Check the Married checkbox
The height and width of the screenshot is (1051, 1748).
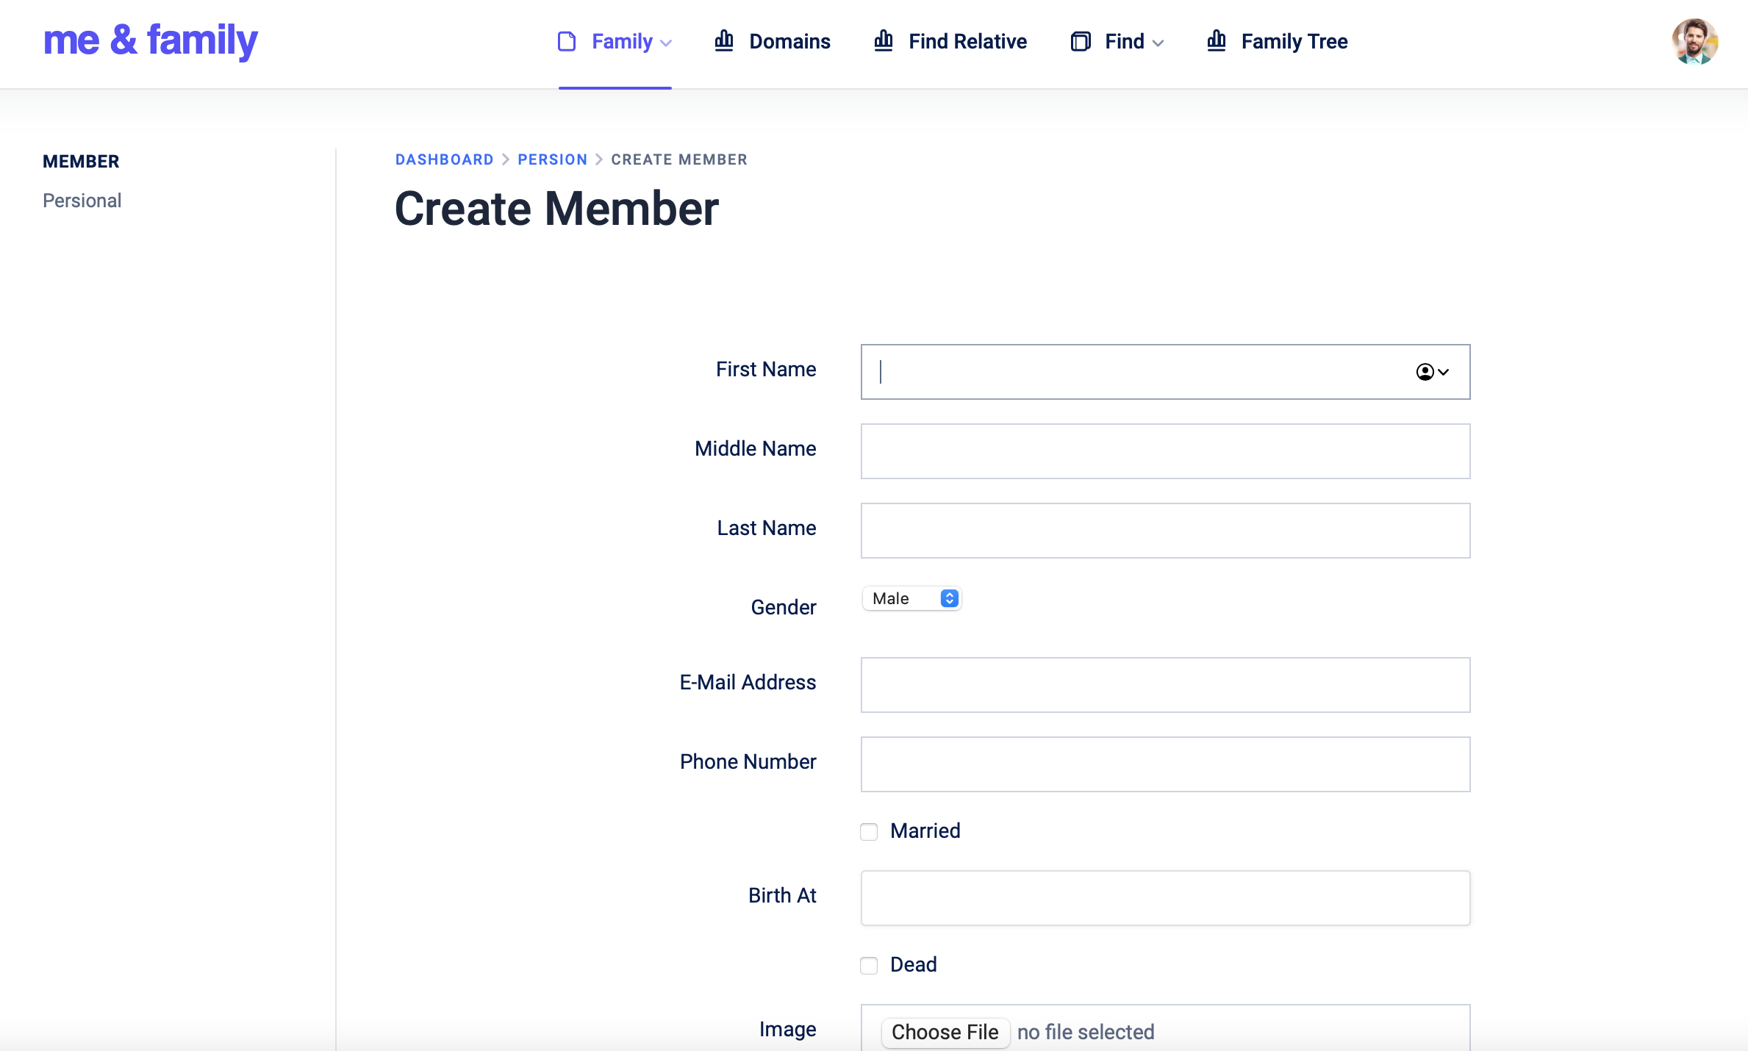click(x=869, y=832)
